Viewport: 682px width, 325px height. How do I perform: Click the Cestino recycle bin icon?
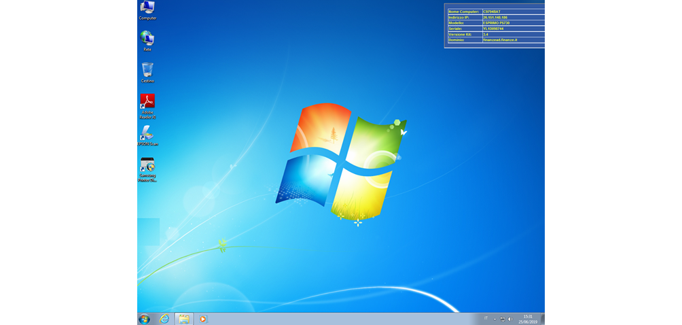click(x=147, y=71)
